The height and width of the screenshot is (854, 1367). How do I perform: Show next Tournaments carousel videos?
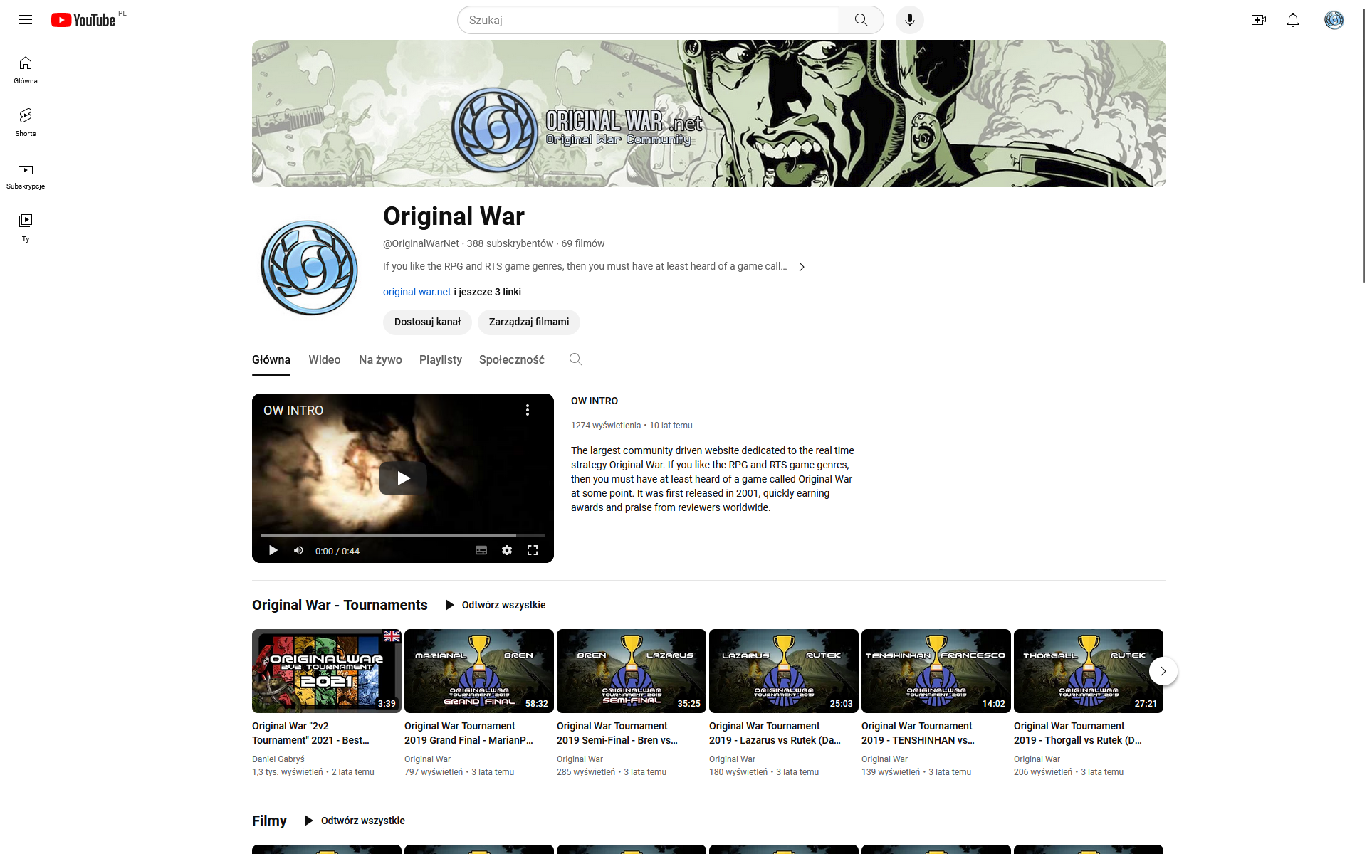click(x=1163, y=671)
